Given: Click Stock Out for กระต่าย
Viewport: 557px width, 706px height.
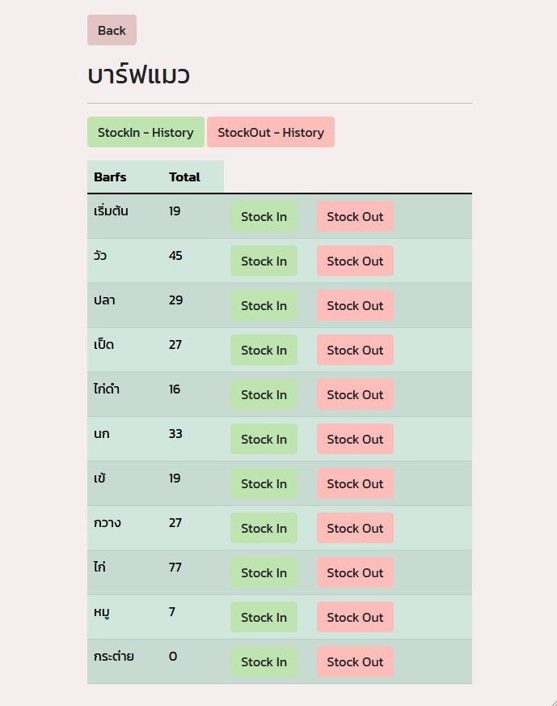Looking at the screenshot, I should tap(355, 661).
